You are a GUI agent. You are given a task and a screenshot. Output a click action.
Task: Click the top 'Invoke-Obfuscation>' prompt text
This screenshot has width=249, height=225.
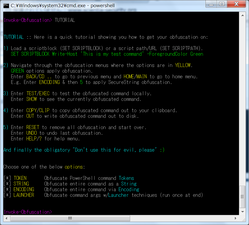[x=28, y=20]
